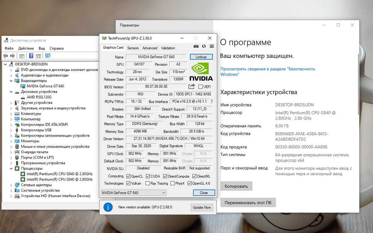The image size is (373, 233).
Task: Click Переименовать этот ПК button
Action: (248, 202)
